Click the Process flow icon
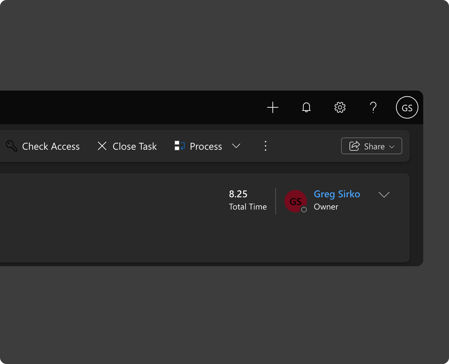The height and width of the screenshot is (364, 449). pos(180,146)
